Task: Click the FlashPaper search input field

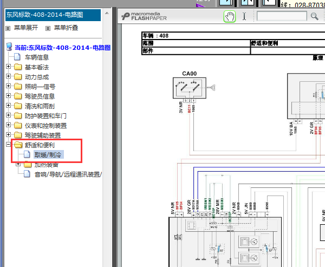Action: 282,16
